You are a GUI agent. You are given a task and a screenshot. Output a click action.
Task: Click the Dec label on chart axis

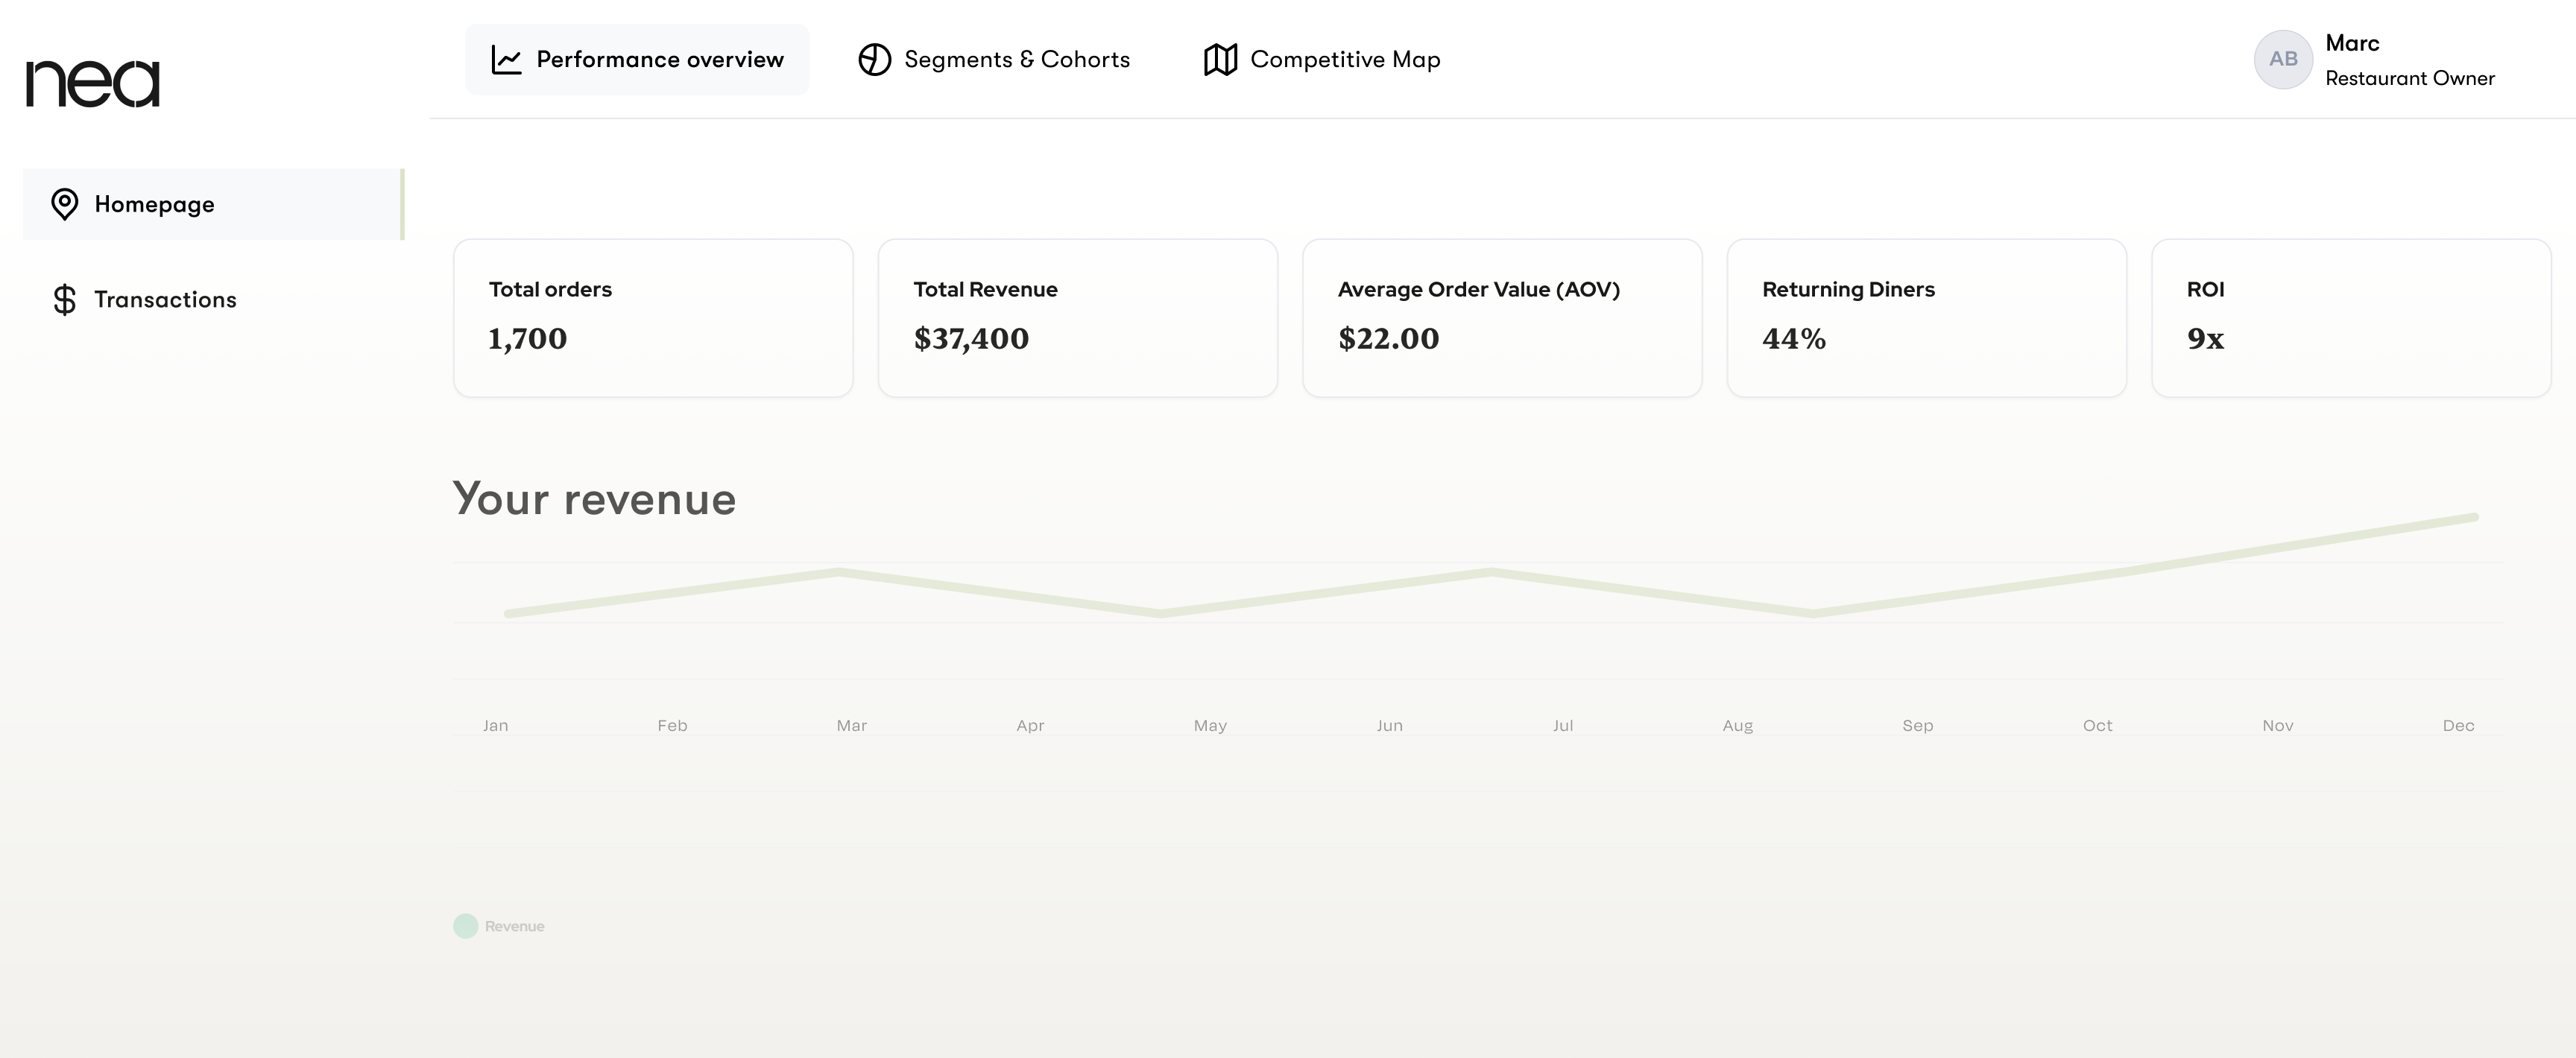[x=2458, y=726]
